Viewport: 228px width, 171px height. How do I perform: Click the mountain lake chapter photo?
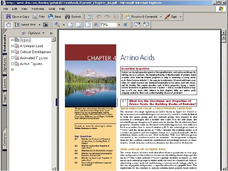click(x=91, y=84)
